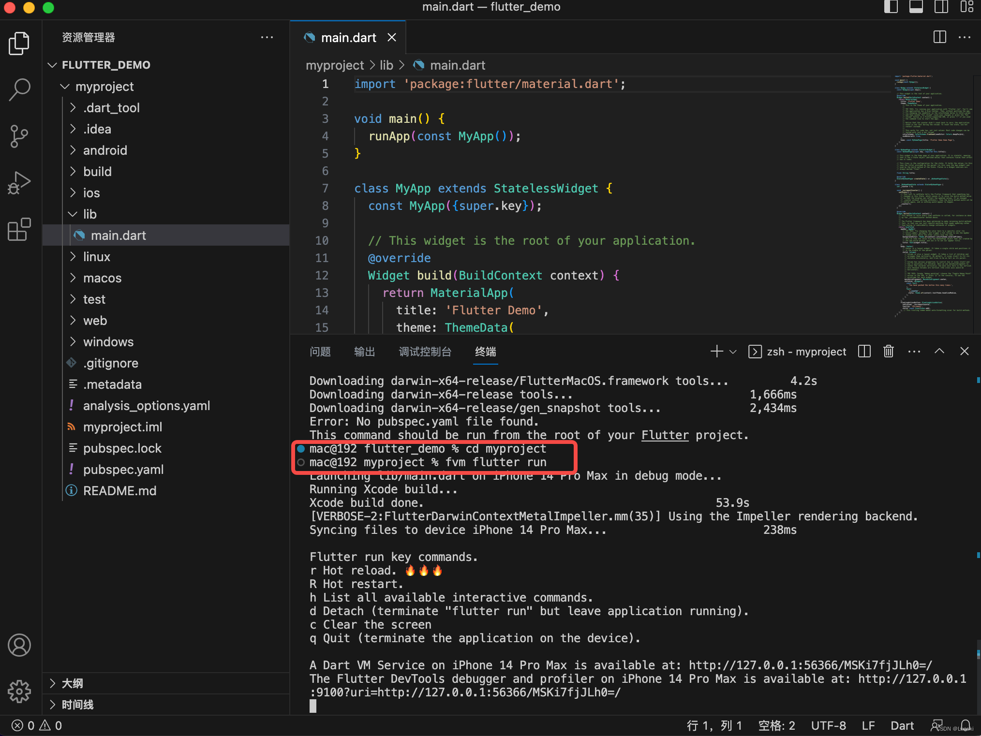Split the editor to the right
The image size is (981, 736).
939,37
